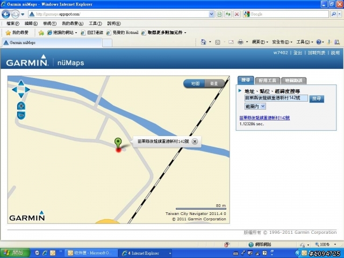Viewport: 344px width, 258px height.
Task: Stop loading with the red X icon
Action: pos(236,15)
